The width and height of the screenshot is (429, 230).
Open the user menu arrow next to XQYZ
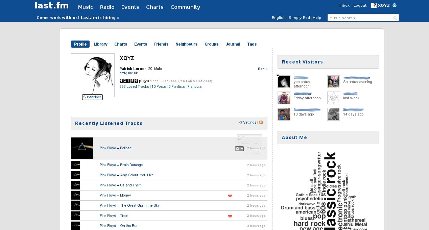[x=395, y=5]
